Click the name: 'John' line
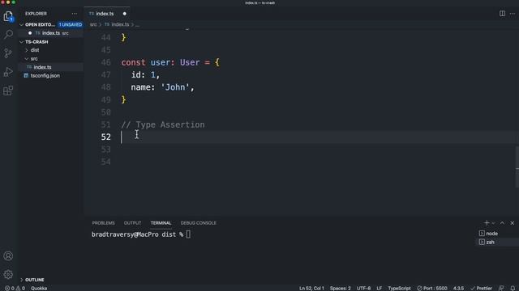The width and height of the screenshot is (519, 291). pos(162,87)
